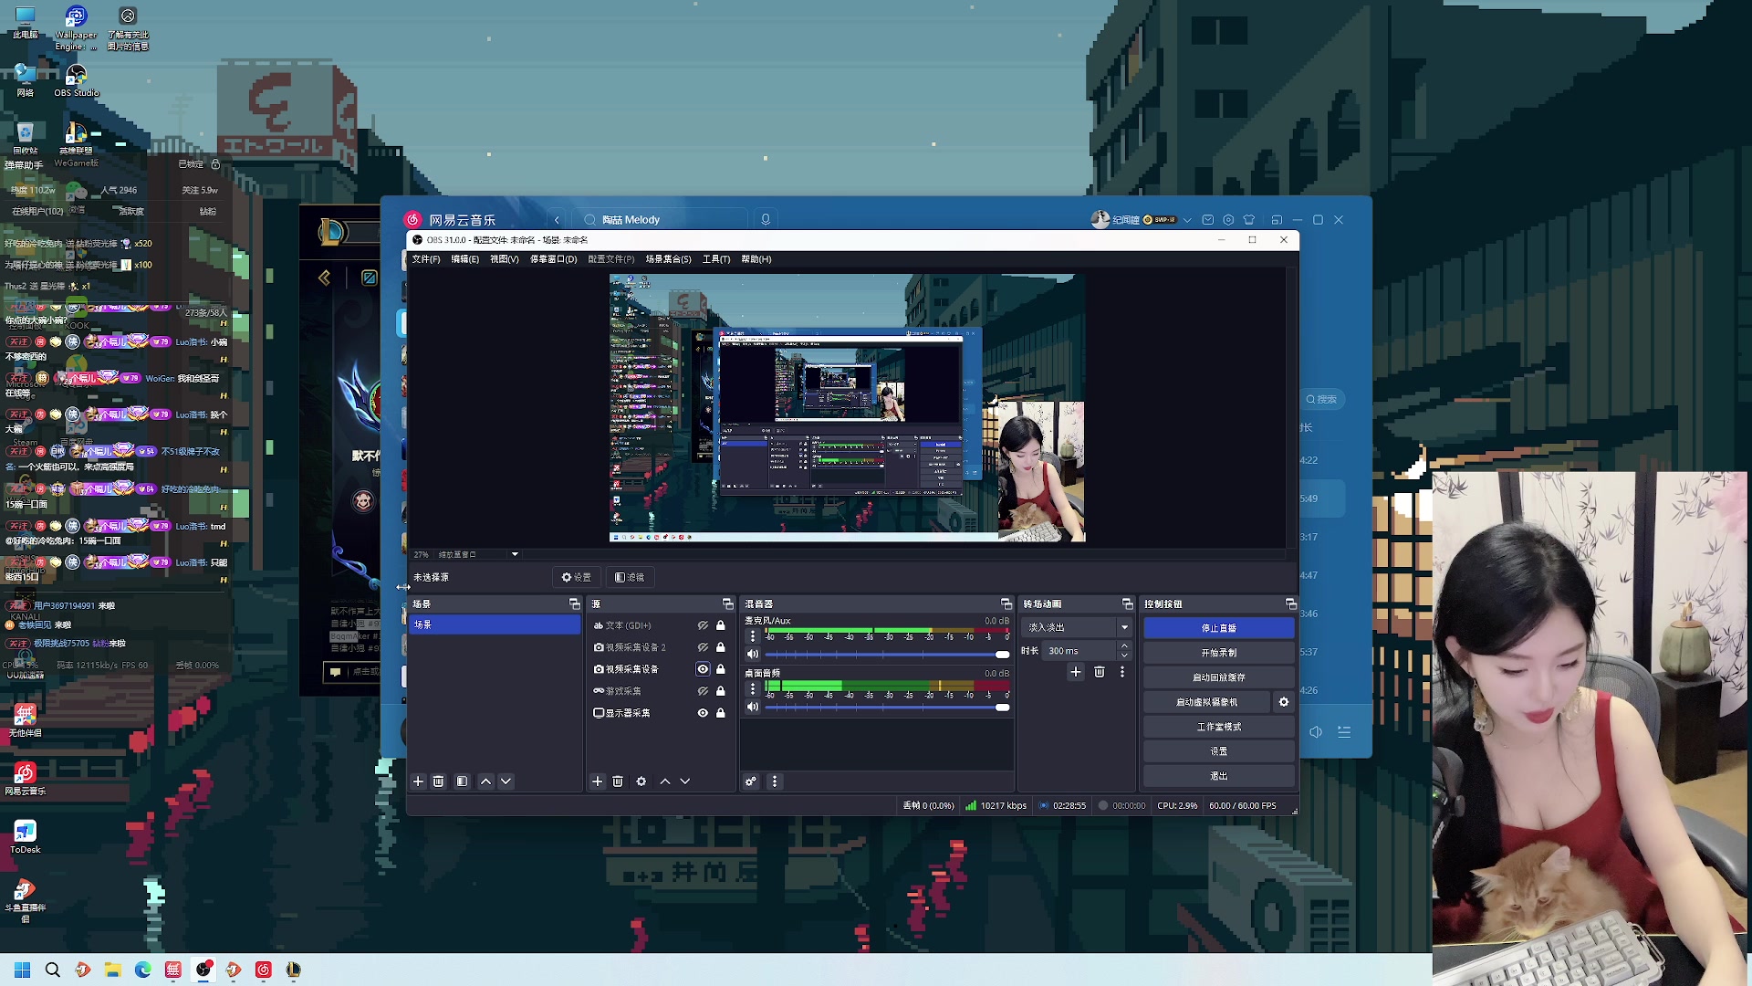Open 视图(V) menu in OBS
The width and height of the screenshot is (1752, 986).
504,259
